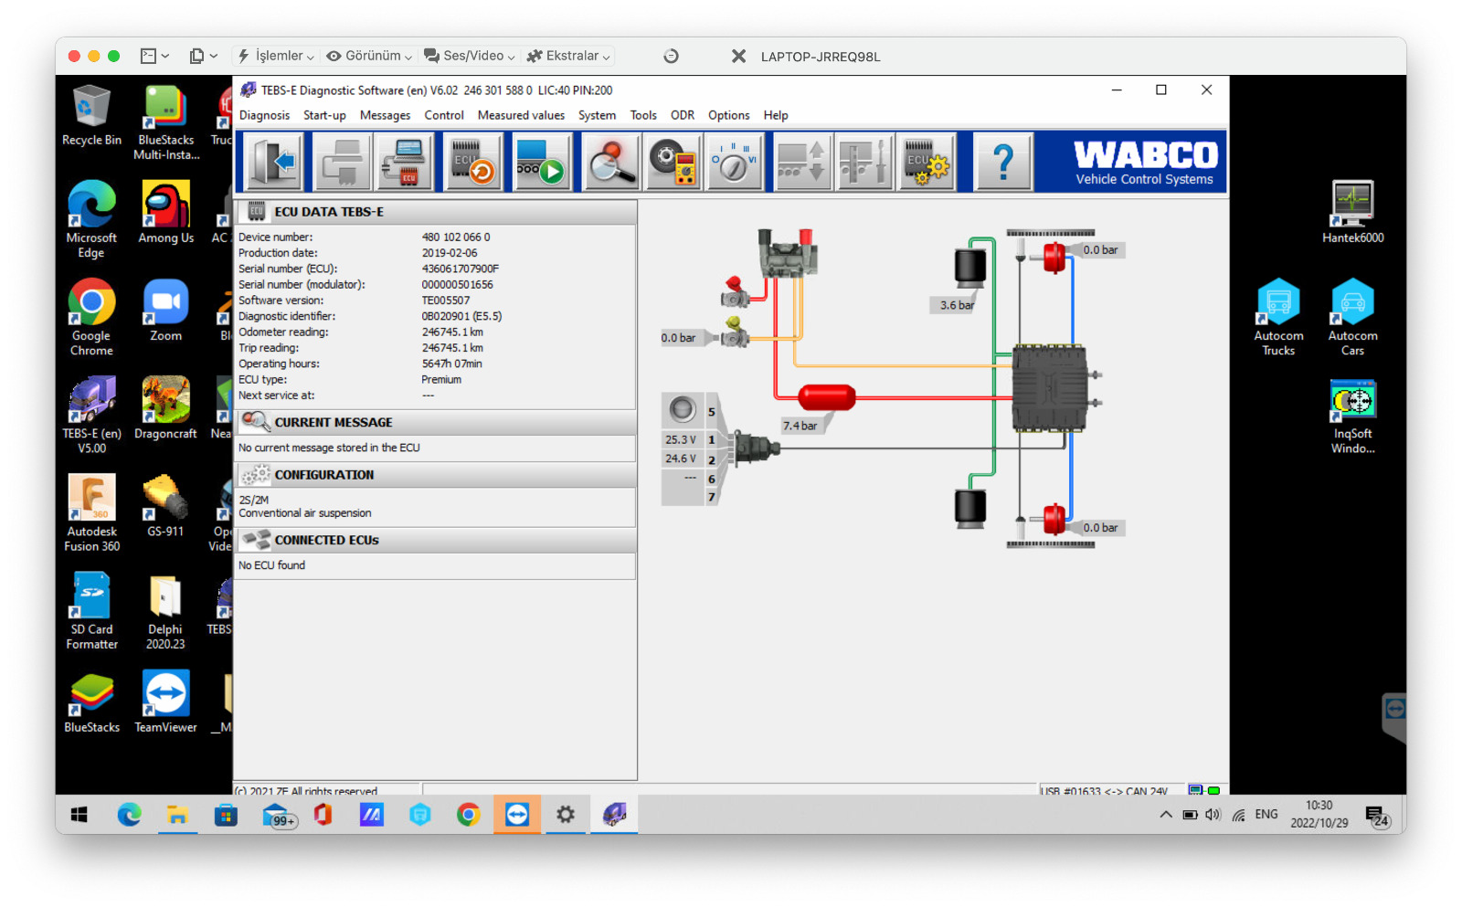Open the Recycle Bin desktop icon
The image size is (1462, 907).
click(91, 116)
